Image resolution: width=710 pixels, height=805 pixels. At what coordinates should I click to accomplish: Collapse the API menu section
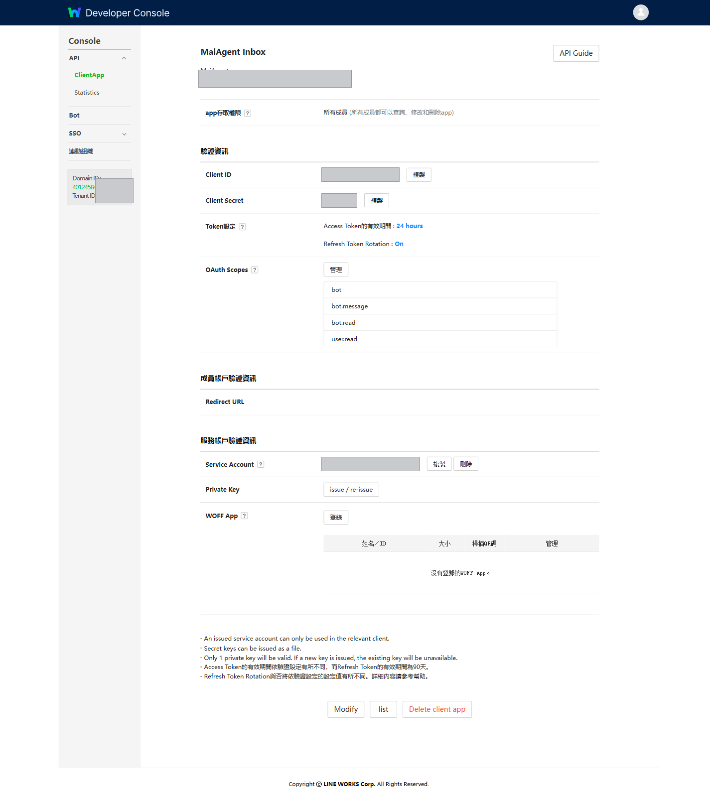[x=124, y=58]
